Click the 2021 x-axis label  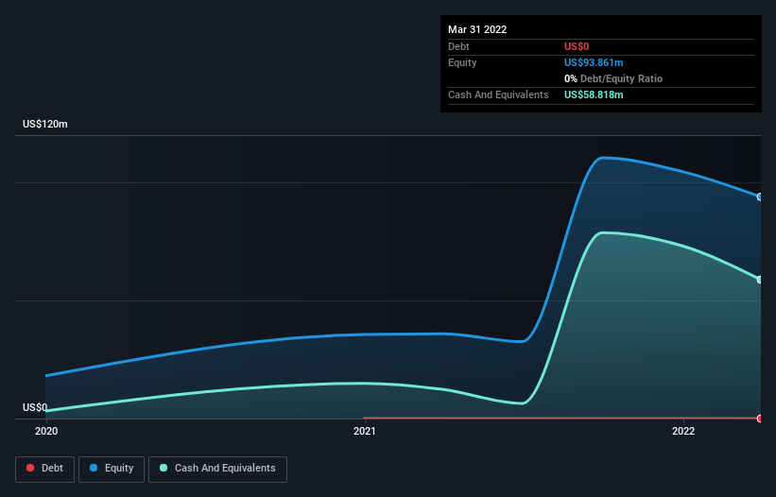tap(365, 431)
